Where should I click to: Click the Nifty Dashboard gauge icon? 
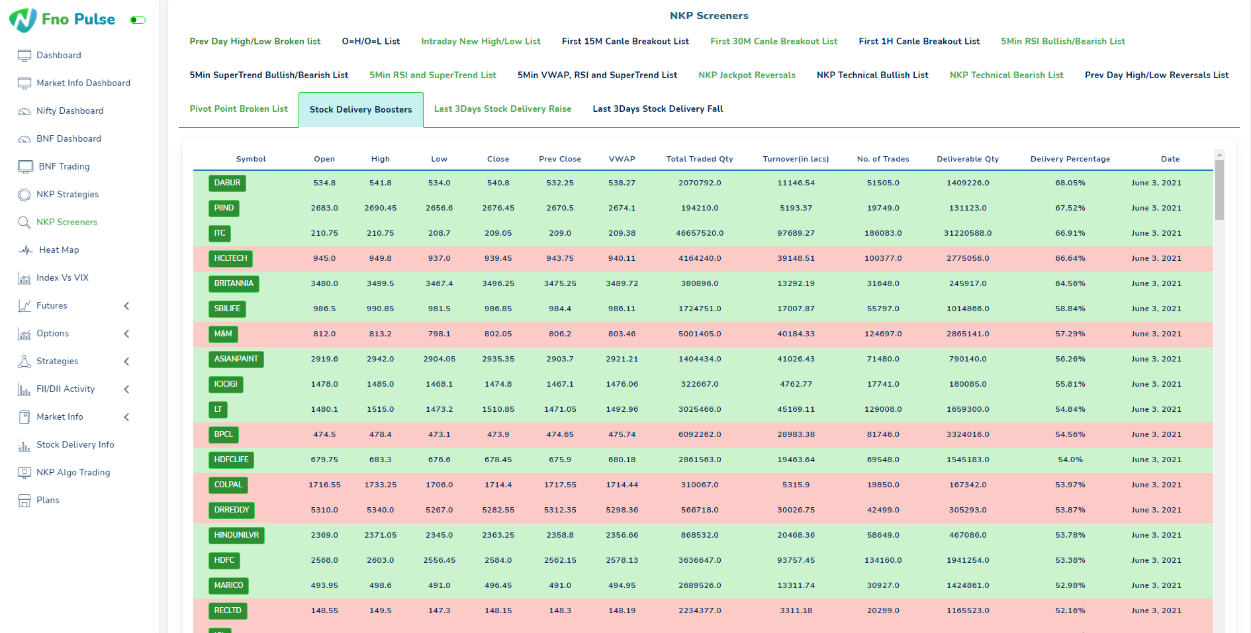pos(24,111)
